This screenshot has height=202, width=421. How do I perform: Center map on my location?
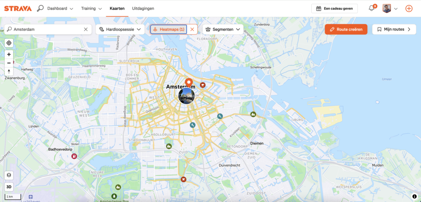click(9, 43)
